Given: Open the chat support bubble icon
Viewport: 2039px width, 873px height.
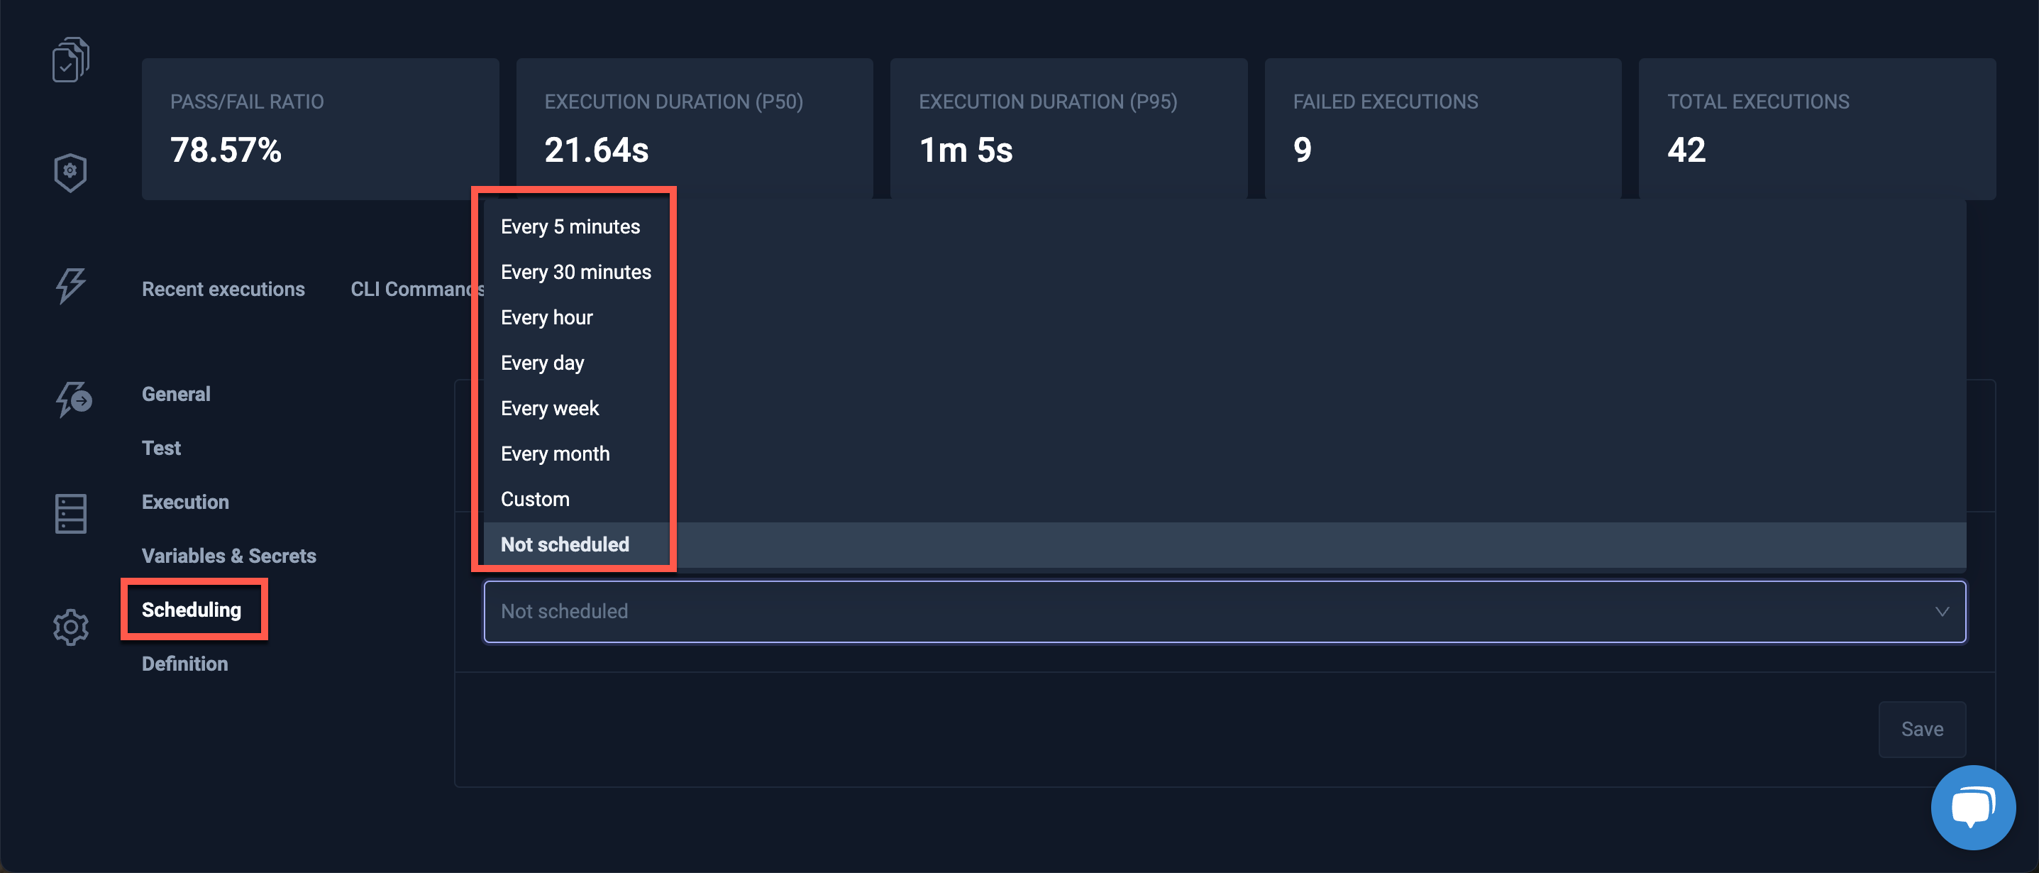Looking at the screenshot, I should pyautogui.click(x=1973, y=806).
